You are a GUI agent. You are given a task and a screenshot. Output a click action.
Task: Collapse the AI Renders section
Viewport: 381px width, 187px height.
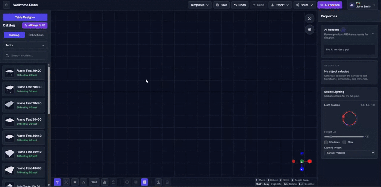[x=373, y=34]
